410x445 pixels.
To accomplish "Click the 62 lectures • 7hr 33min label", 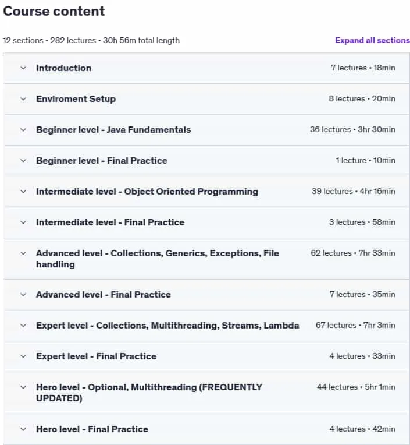I will tap(353, 253).
